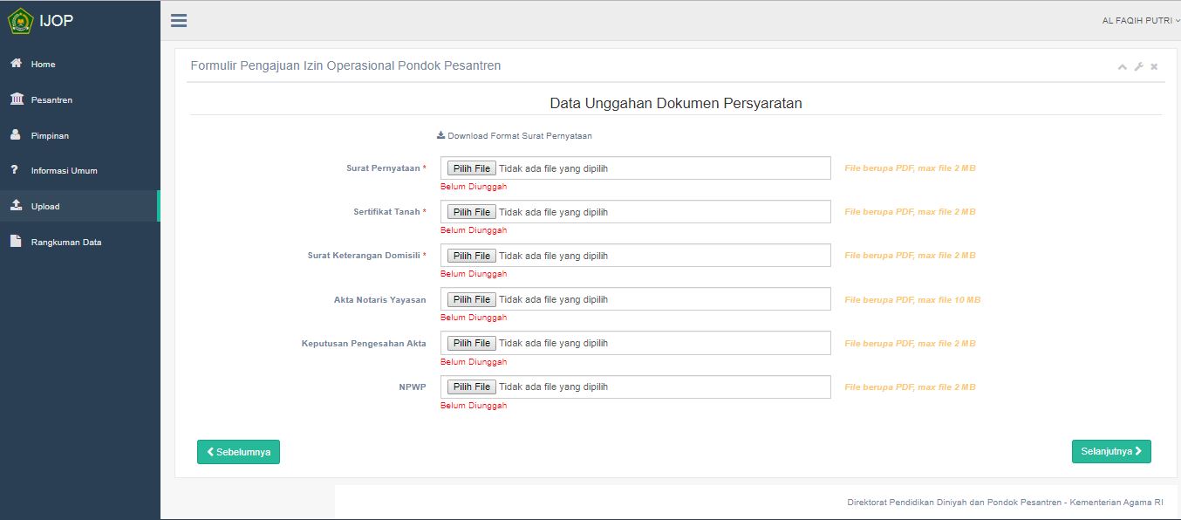
Task: Open the AL FAQIH PUTRI user dropdown
Action: (1139, 20)
